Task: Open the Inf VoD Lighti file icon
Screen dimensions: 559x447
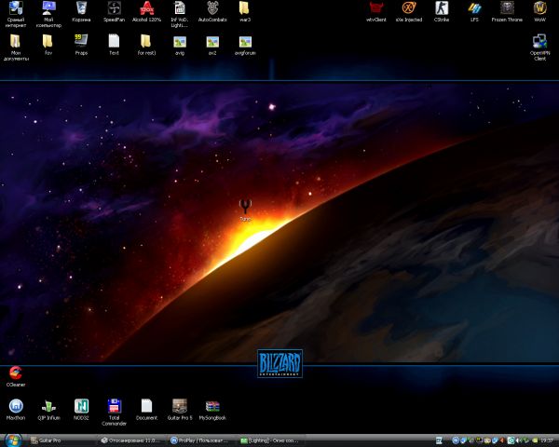Action: pyautogui.click(x=179, y=14)
